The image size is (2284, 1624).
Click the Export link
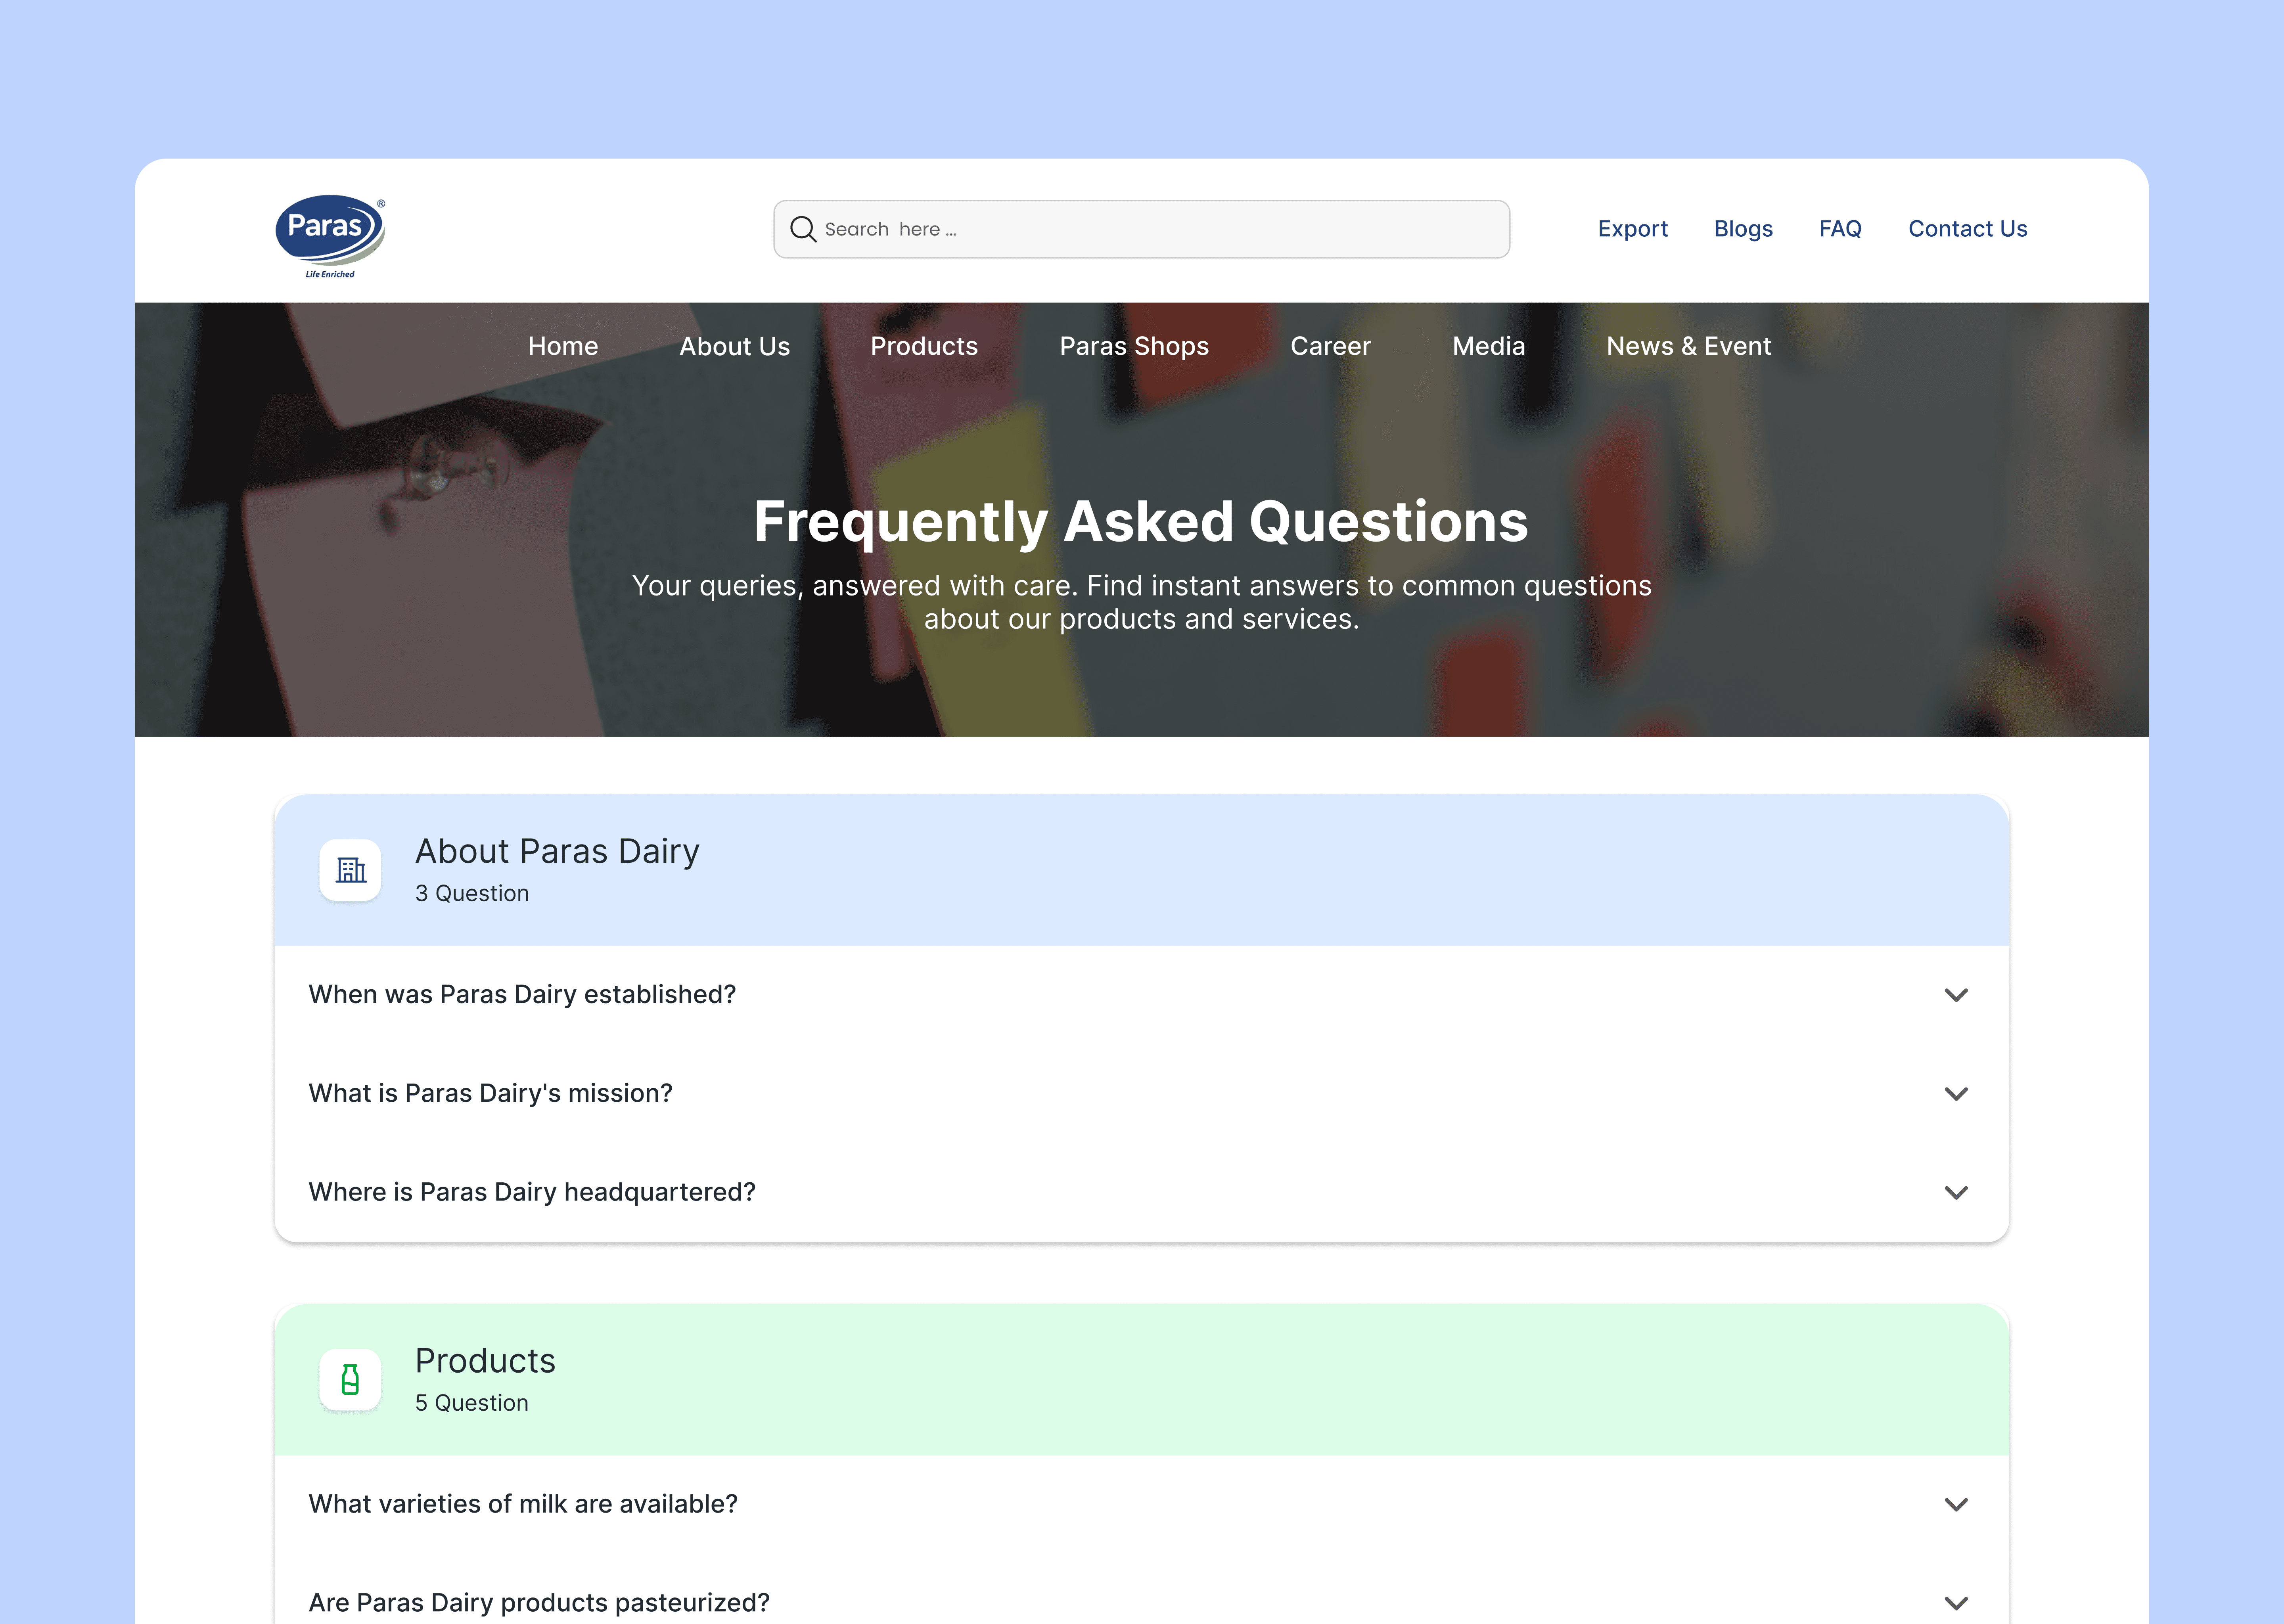click(x=1632, y=229)
